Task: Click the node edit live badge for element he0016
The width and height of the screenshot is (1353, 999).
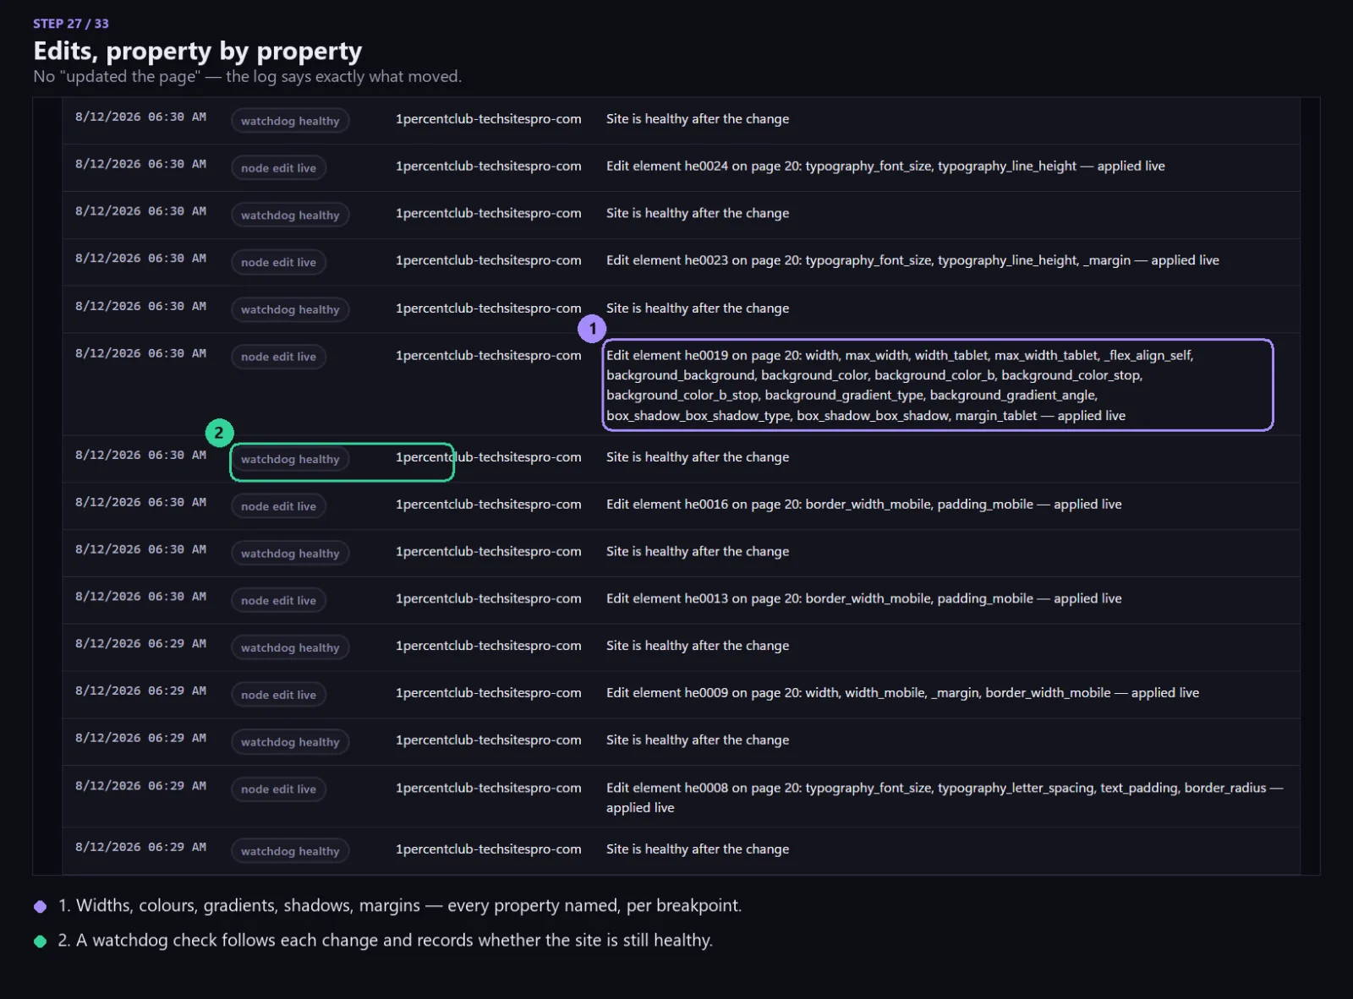Action: tap(278, 505)
